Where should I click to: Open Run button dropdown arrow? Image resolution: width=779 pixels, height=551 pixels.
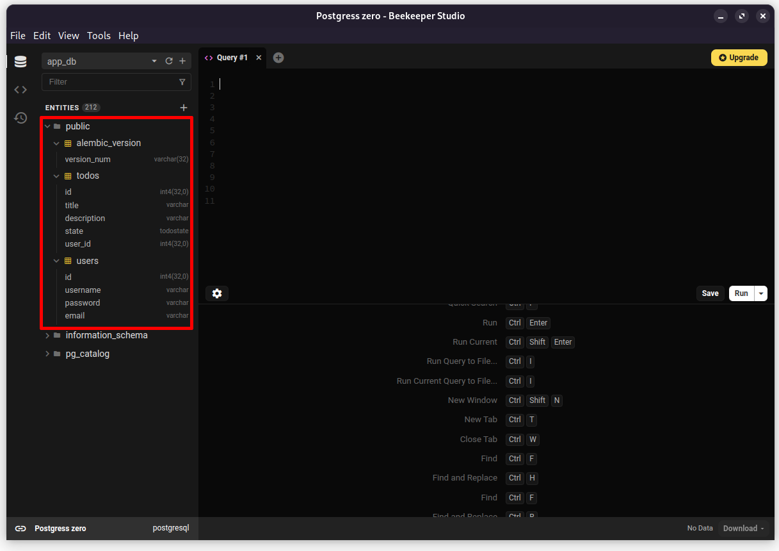pyautogui.click(x=761, y=293)
